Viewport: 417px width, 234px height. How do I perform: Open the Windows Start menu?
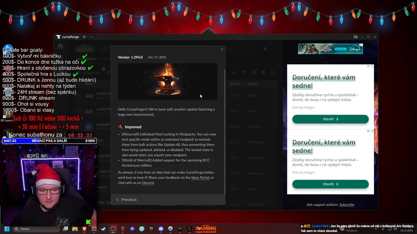coord(7,229)
